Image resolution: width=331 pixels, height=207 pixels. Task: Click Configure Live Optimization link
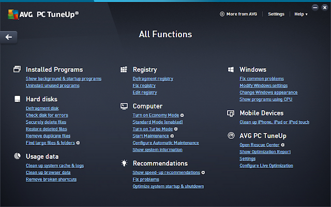[267, 166]
